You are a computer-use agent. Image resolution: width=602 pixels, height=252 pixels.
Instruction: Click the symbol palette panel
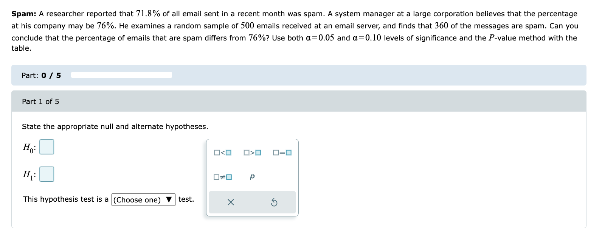coord(252,178)
